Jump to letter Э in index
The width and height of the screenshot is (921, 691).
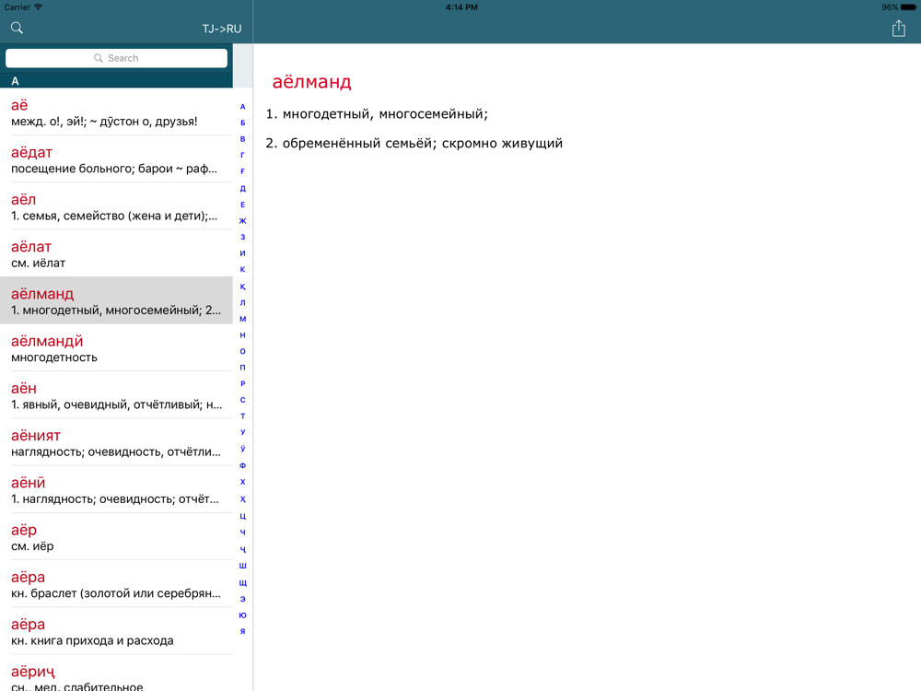[242, 599]
